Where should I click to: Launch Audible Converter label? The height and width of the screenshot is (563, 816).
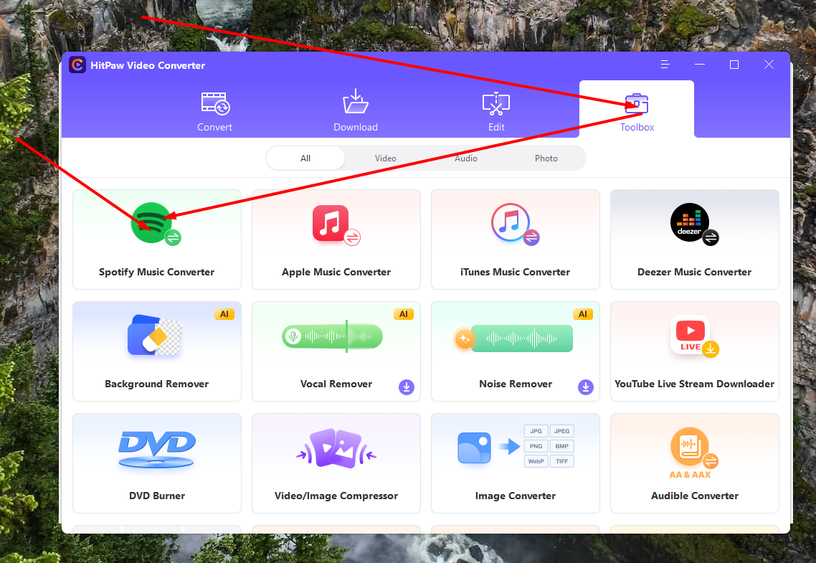coord(695,496)
